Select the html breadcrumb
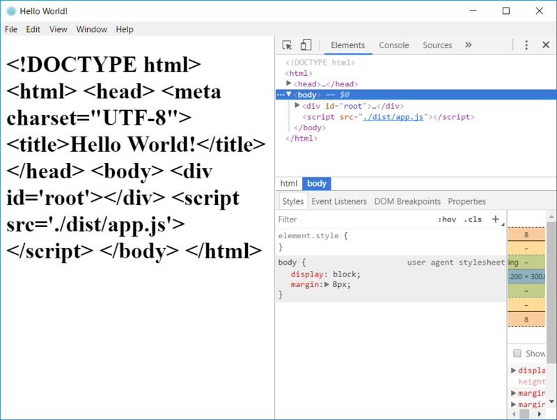Screen dimensions: 557x420 (x=288, y=183)
